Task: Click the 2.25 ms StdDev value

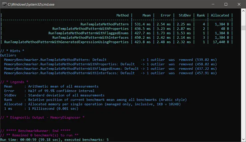Action: click(184, 24)
